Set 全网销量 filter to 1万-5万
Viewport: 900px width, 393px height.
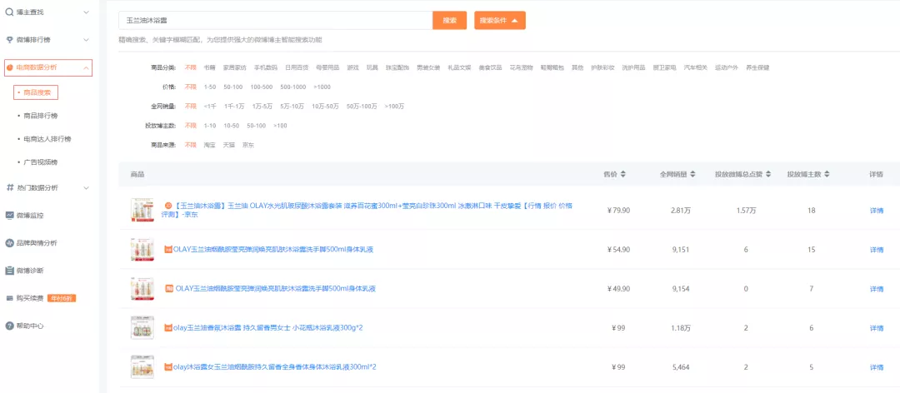coord(262,107)
